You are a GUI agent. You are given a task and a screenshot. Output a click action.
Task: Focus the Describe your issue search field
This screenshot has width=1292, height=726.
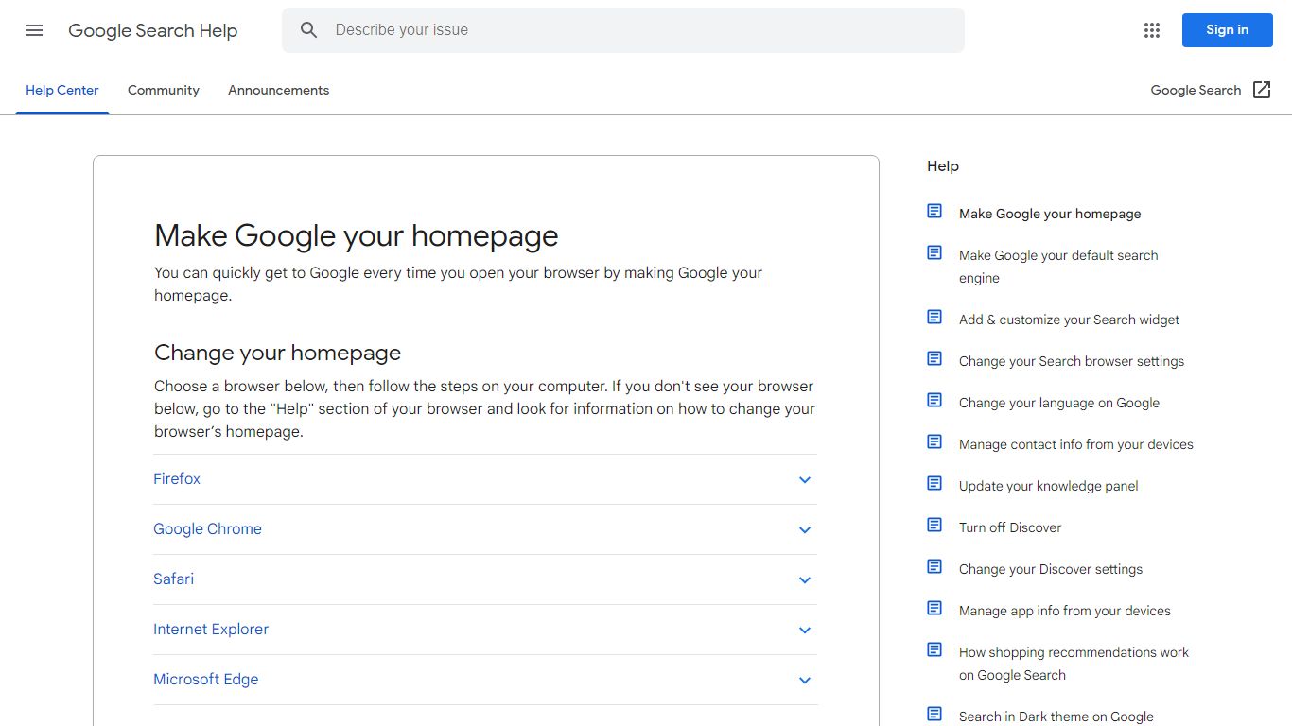[x=623, y=30]
